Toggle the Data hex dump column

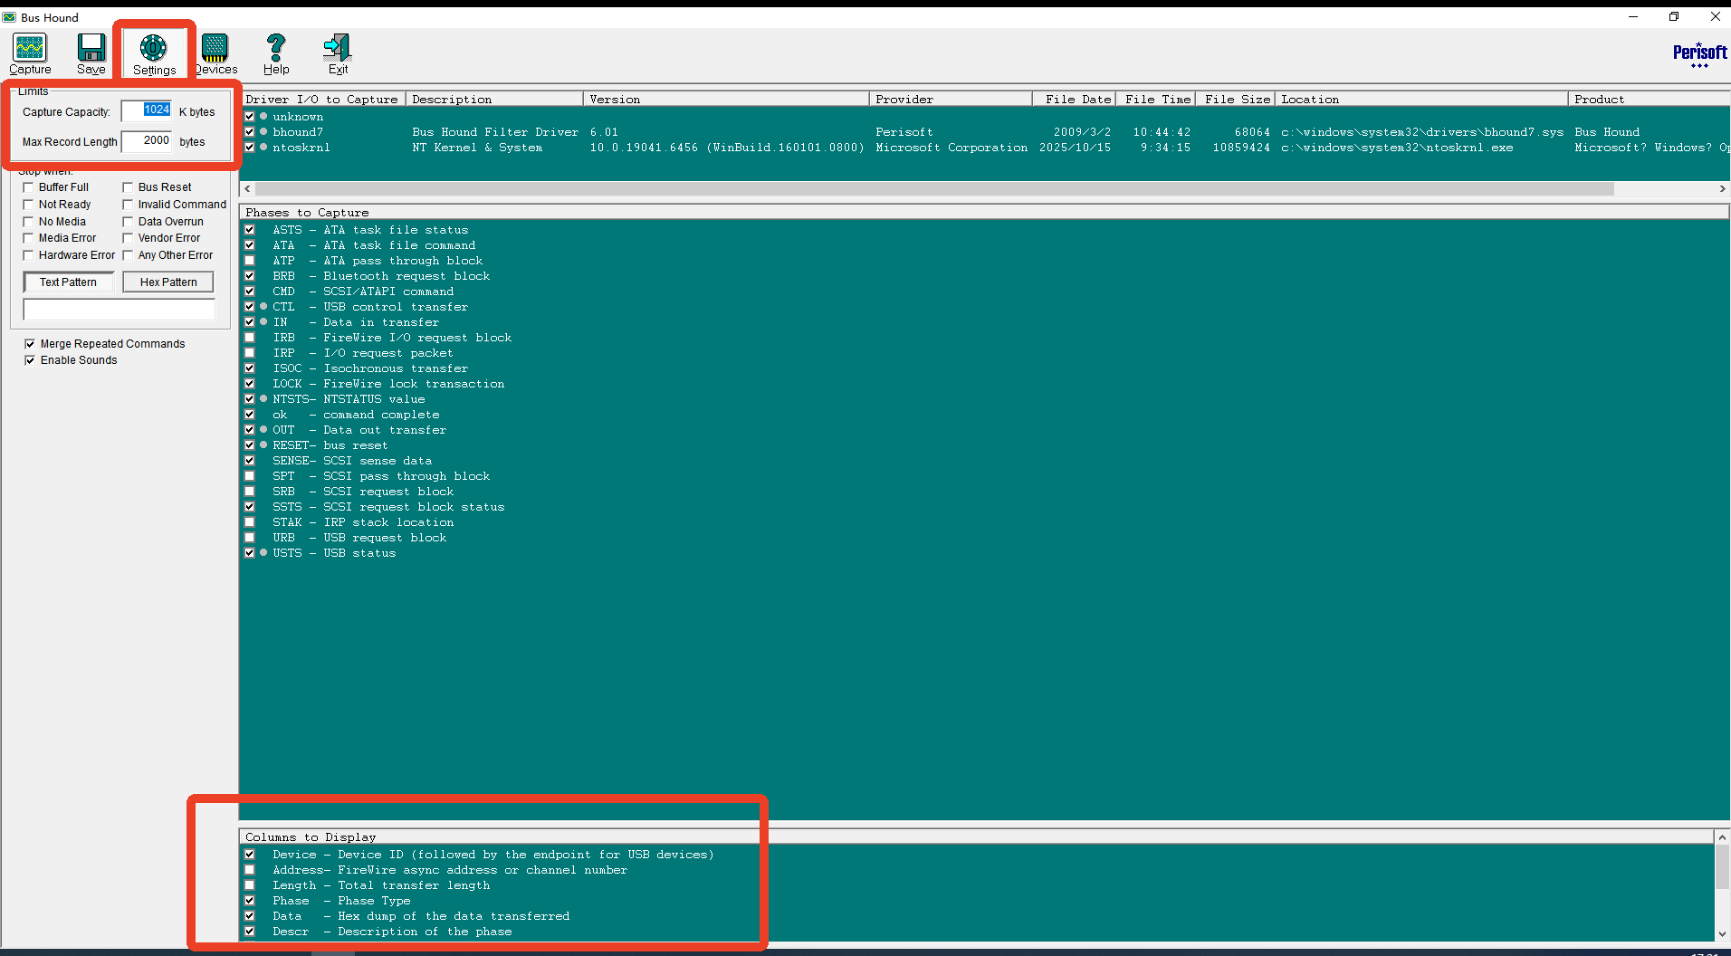pos(250,916)
